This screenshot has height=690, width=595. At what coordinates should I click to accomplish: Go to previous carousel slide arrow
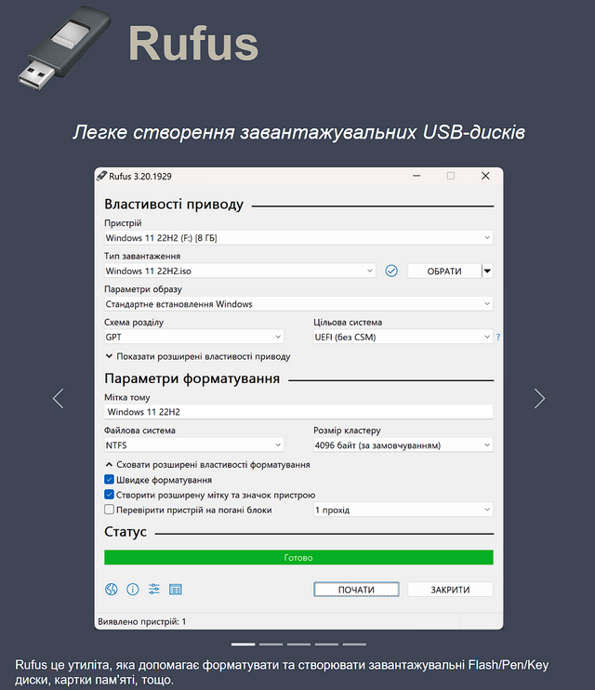59,398
